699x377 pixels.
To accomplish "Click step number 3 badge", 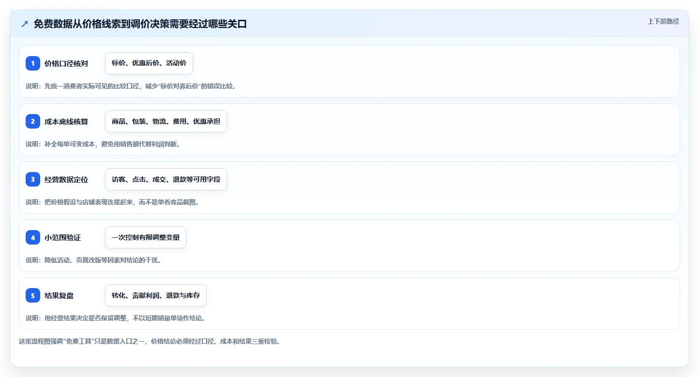I will pyautogui.click(x=33, y=179).
